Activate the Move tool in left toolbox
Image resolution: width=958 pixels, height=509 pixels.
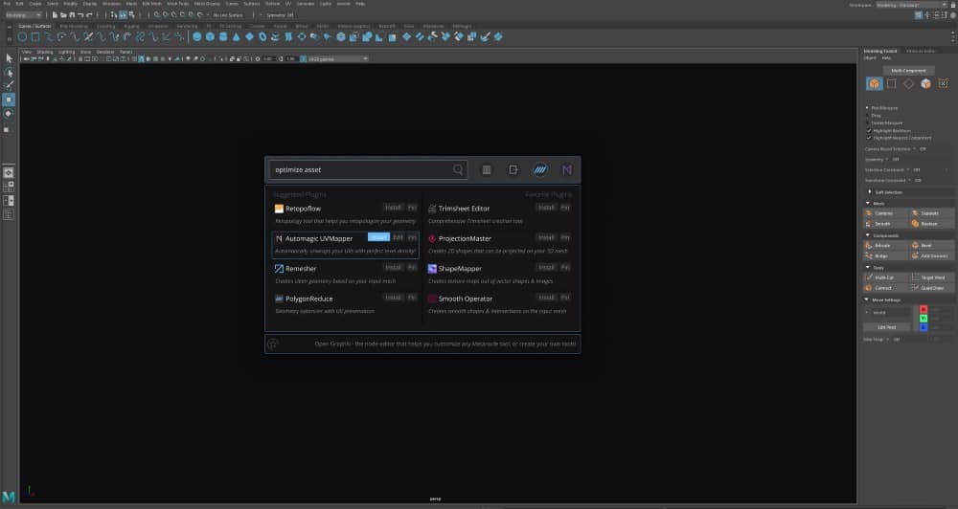(x=9, y=100)
